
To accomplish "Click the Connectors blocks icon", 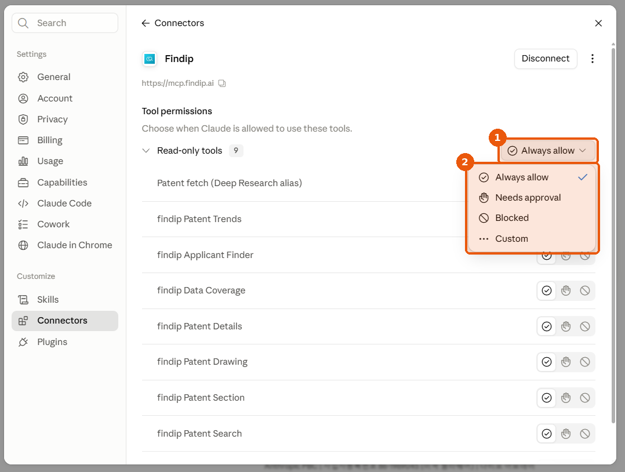I will (x=23, y=321).
